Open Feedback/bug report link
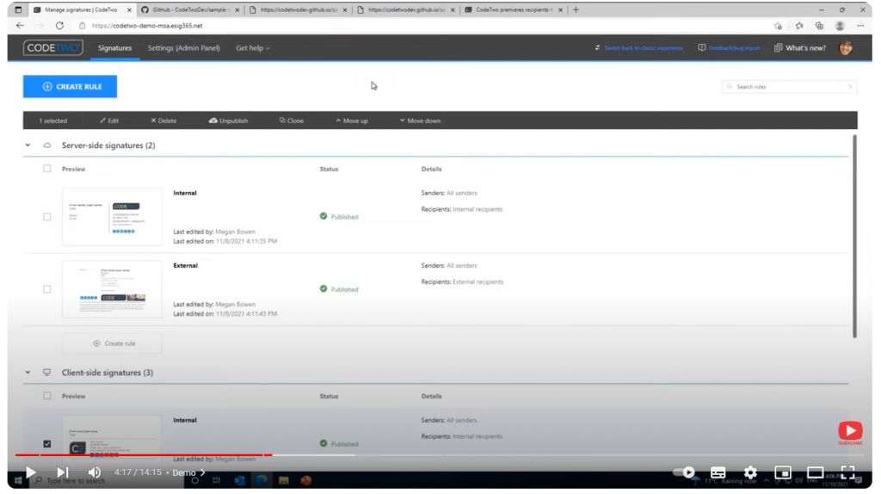The image size is (881, 494). [729, 48]
